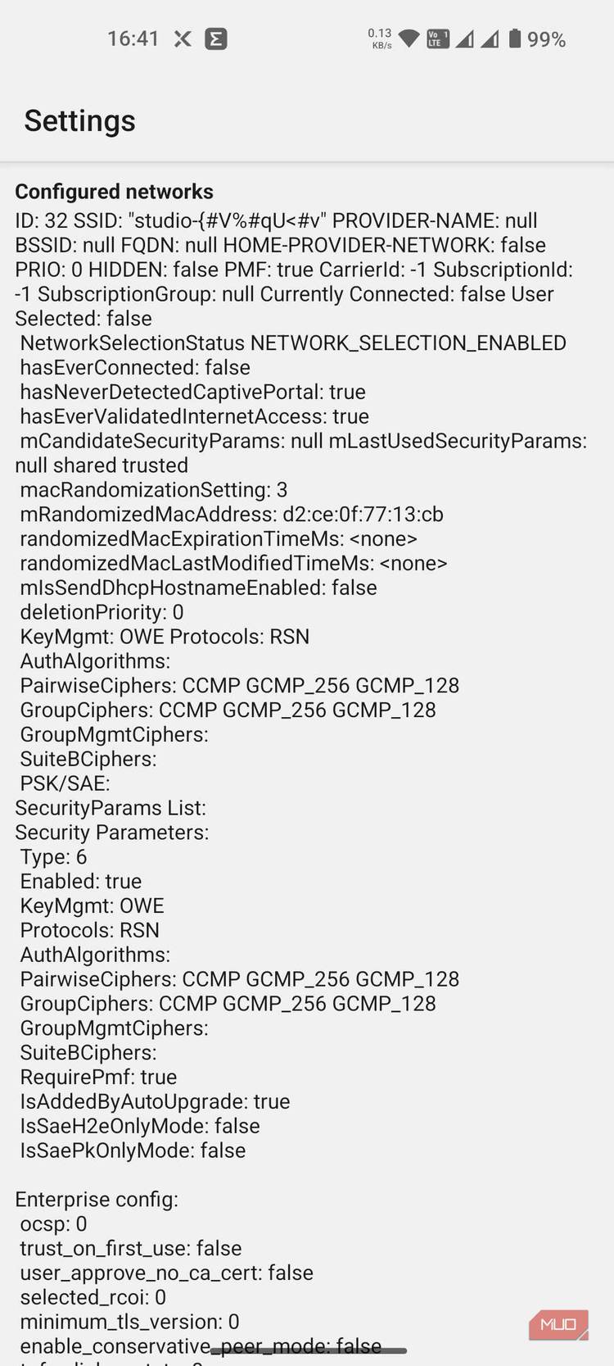Tap the crossed-X notification icon in status bar

pyautogui.click(x=182, y=39)
